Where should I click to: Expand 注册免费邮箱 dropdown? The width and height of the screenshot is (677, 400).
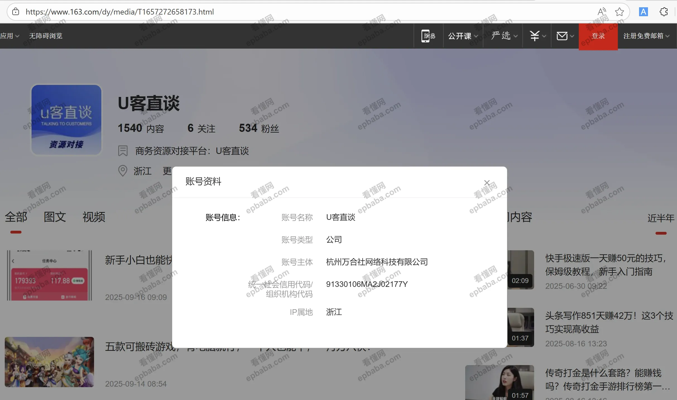click(x=646, y=36)
